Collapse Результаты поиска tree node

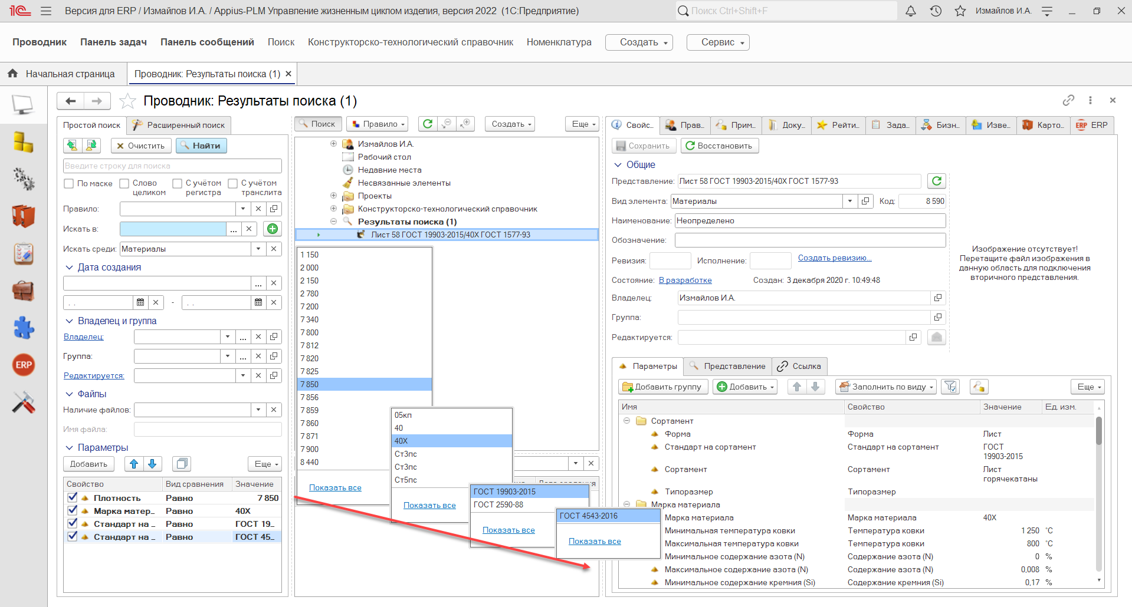333,222
